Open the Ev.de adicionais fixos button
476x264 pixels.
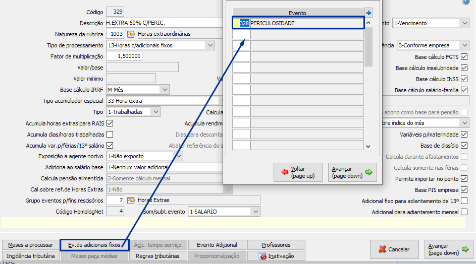pos(94,245)
